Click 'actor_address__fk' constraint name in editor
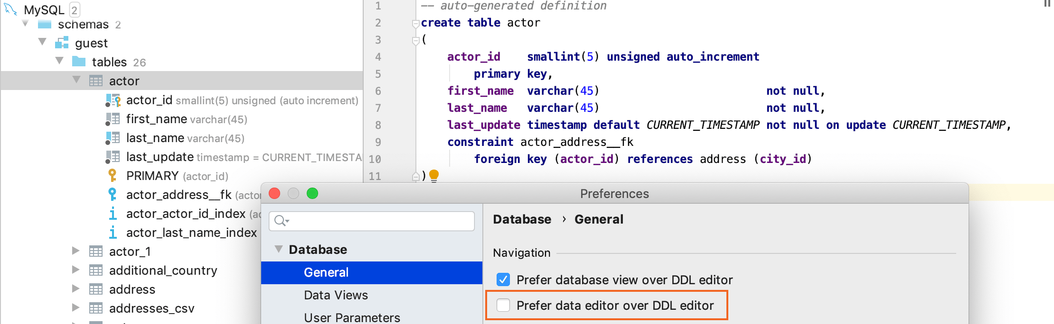Image resolution: width=1054 pixels, height=324 pixels. [577, 142]
